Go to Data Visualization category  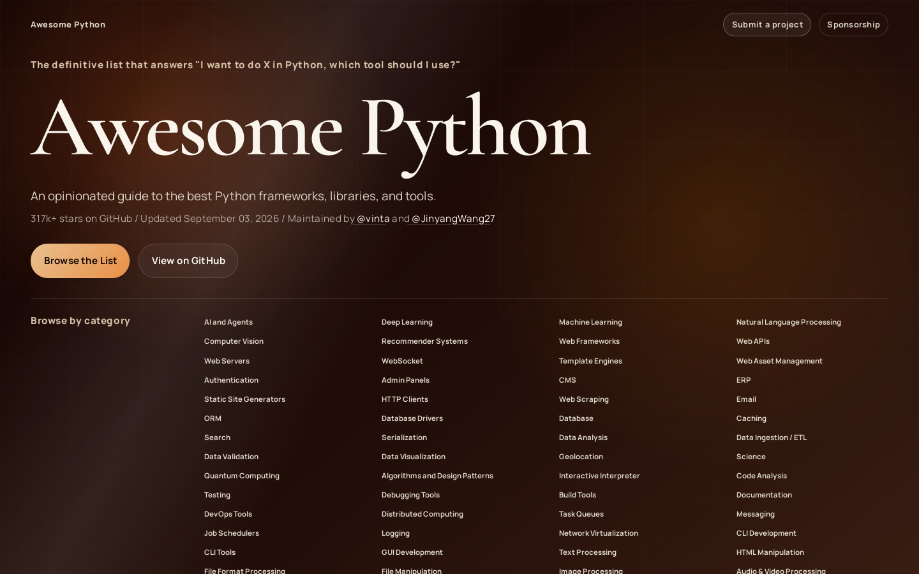414,457
